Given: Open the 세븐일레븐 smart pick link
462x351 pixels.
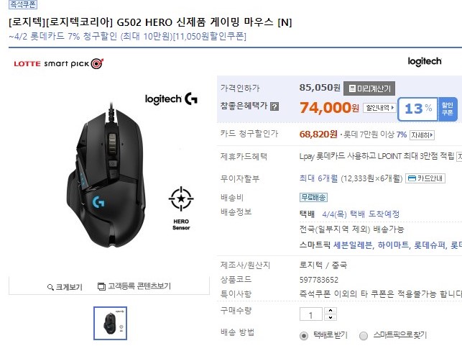Looking at the screenshot, I should pyautogui.click(x=354, y=245).
